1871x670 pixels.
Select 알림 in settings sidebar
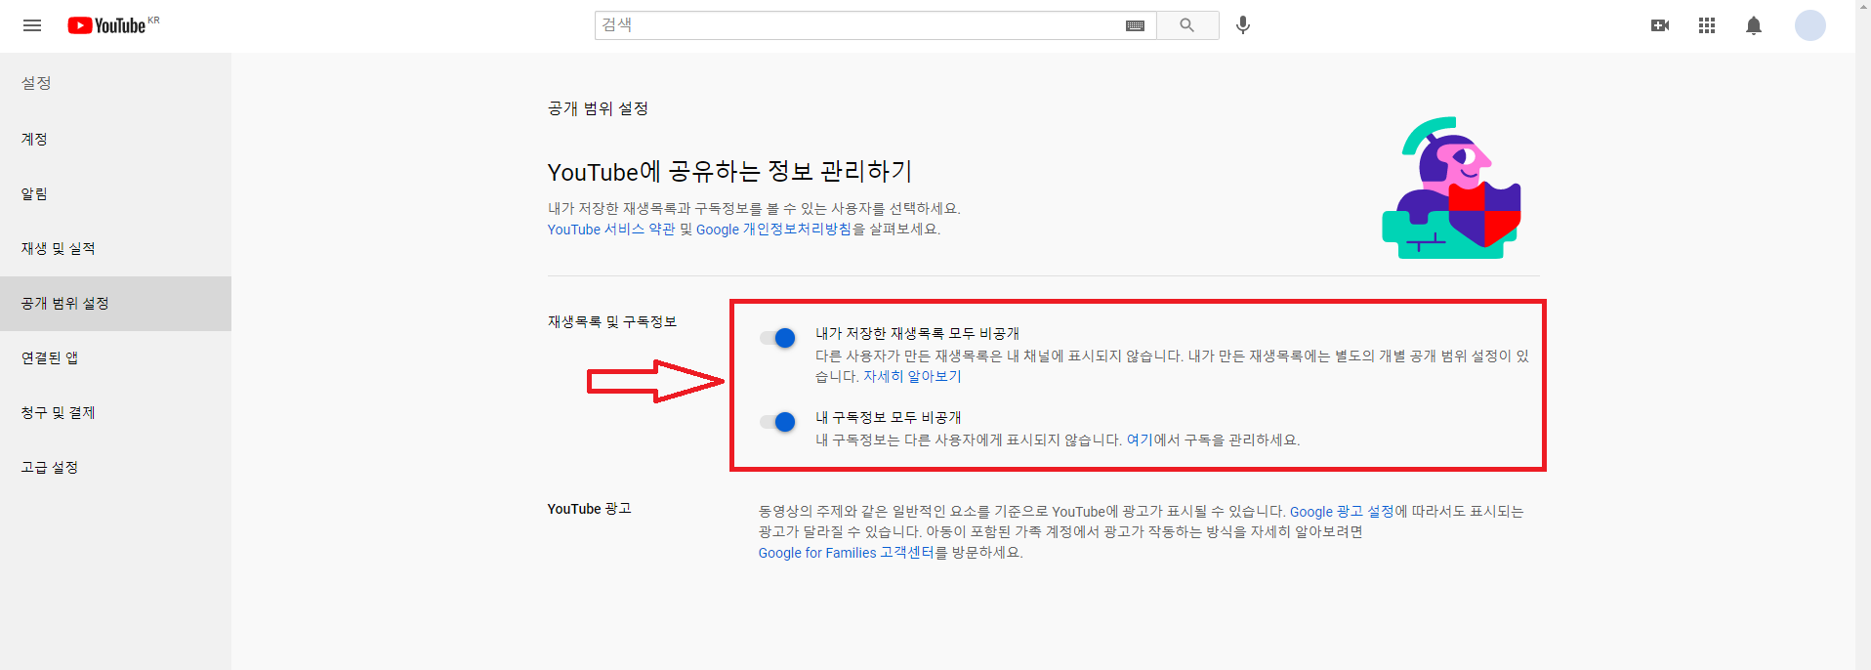115,193
